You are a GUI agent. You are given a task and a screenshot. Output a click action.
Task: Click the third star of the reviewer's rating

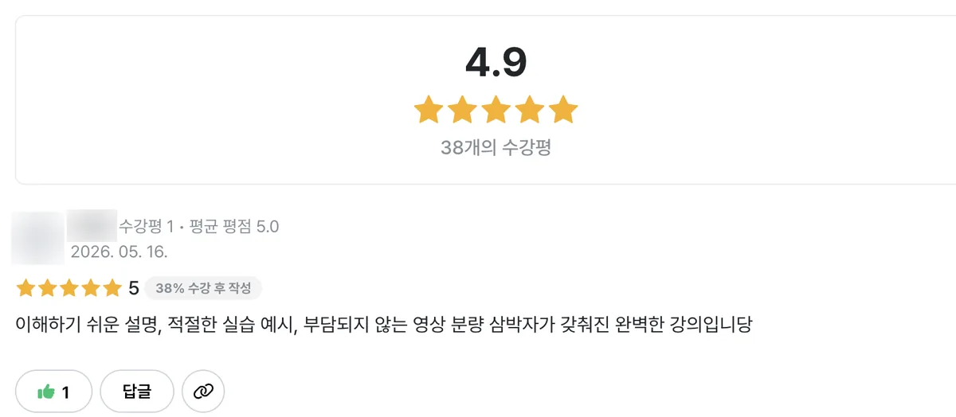69,287
